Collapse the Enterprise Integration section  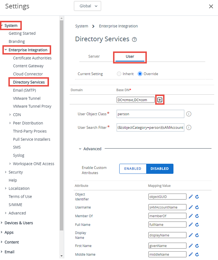point(6,50)
